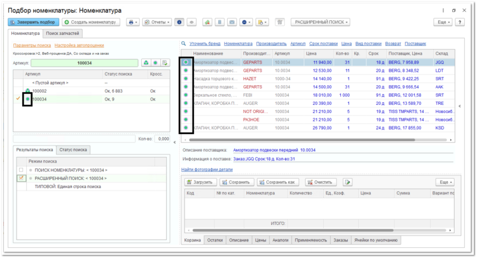Collapse left panel with the divider arrow
477x258 pixels.
(175, 142)
